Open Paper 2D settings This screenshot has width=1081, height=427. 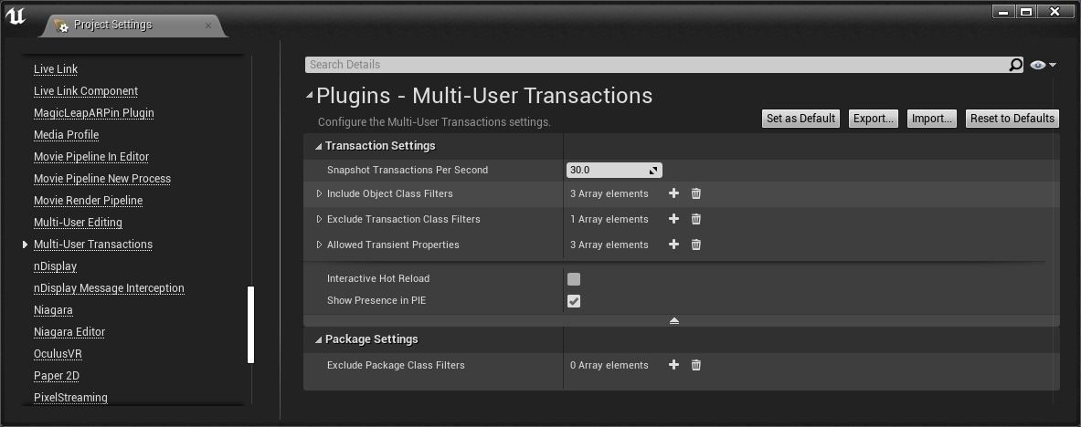[57, 376]
